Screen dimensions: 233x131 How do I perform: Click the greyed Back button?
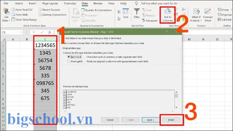click(x=130, y=120)
